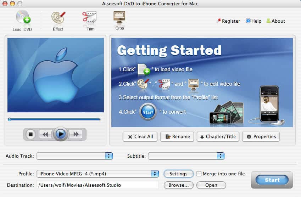Click the load-file icon in Getting Started step 1

point(144,69)
